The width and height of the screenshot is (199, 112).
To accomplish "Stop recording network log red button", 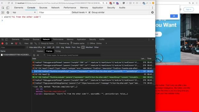I will (2, 44).
